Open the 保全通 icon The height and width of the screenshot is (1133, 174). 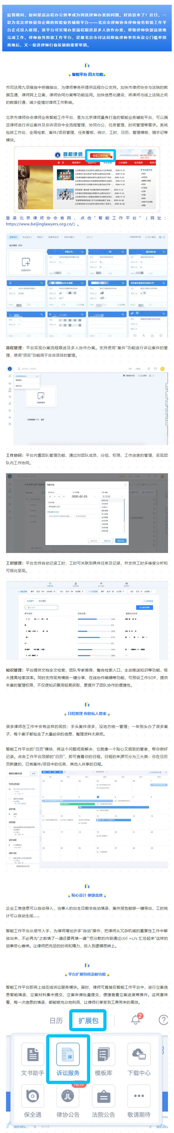[x=33, y=1096]
